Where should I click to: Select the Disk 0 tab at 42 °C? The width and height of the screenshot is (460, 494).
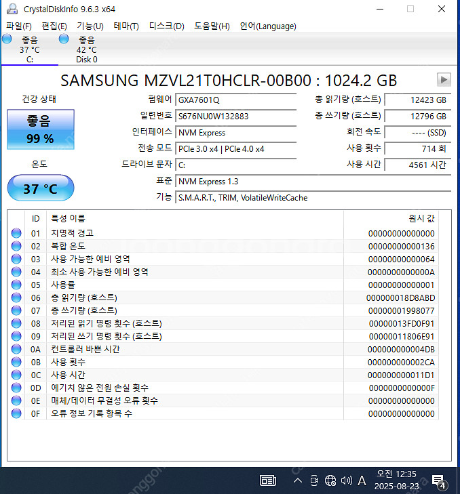tap(87, 49)
